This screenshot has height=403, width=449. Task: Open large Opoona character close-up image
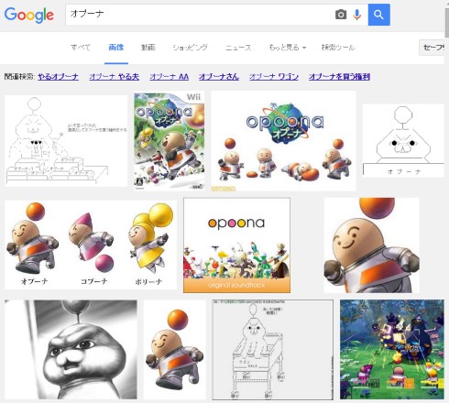(371, 245)
